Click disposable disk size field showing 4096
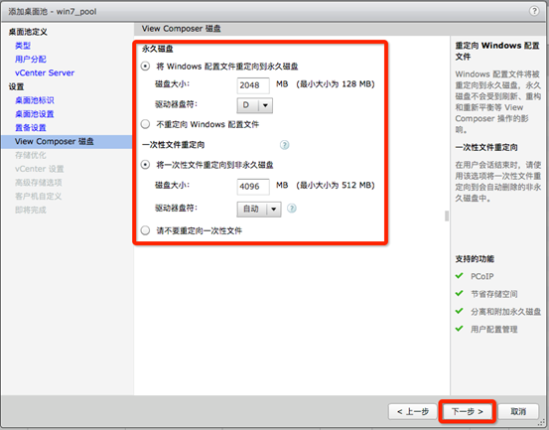 tap(253, 187)
